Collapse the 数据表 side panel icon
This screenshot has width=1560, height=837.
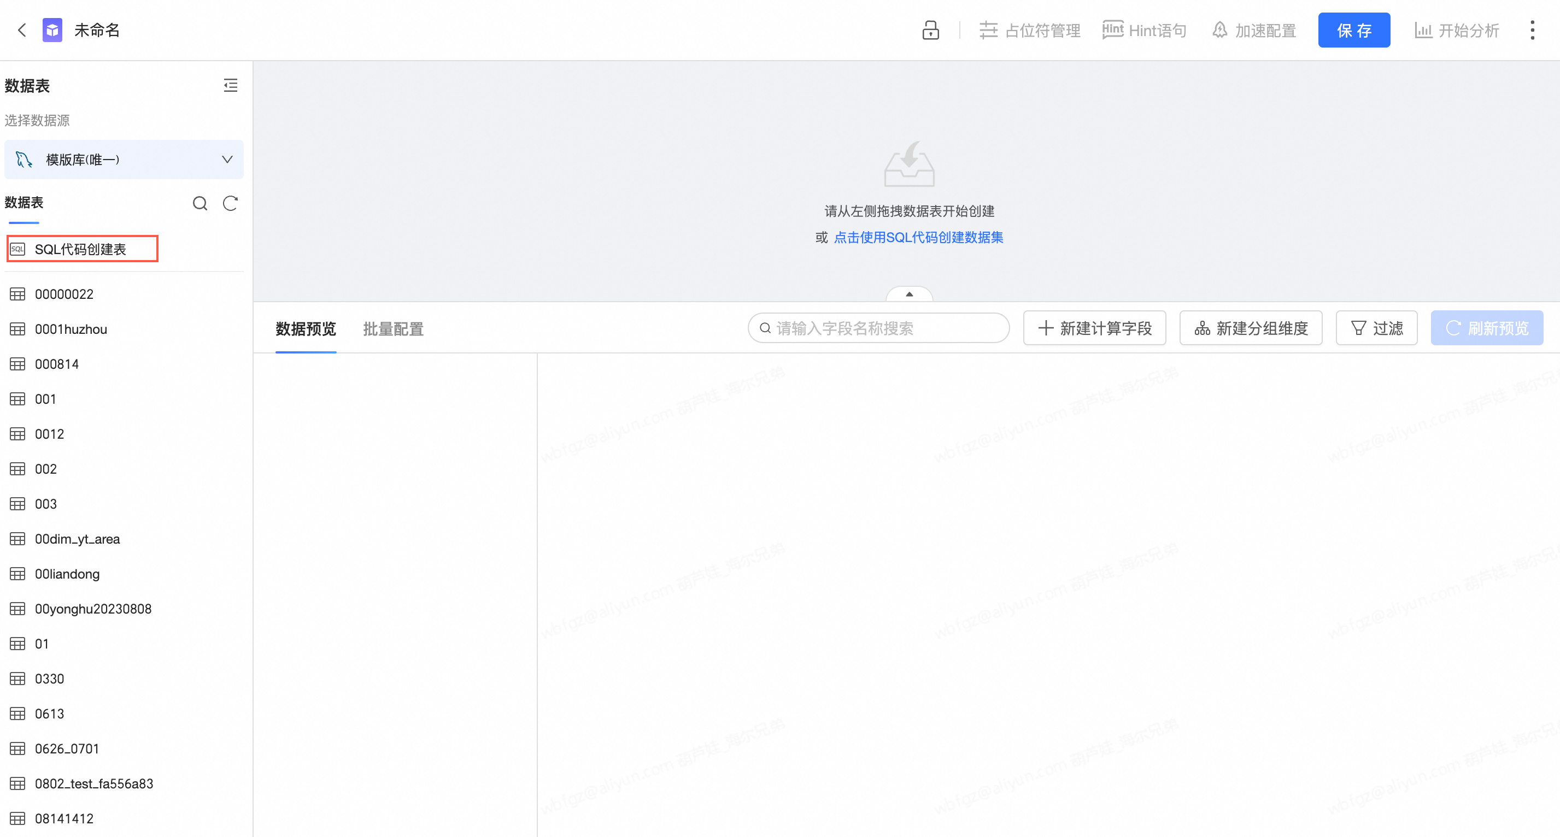[x=230, y=85]
